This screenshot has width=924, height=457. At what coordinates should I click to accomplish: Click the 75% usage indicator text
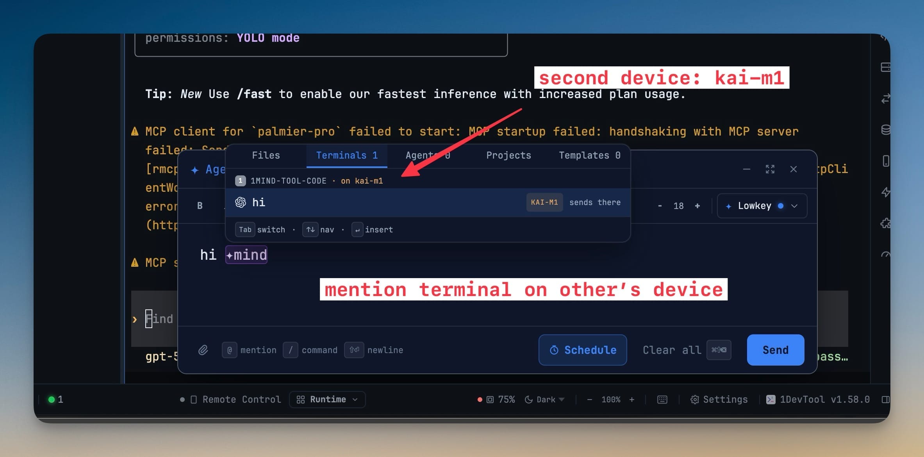click(x=507, y=400)
